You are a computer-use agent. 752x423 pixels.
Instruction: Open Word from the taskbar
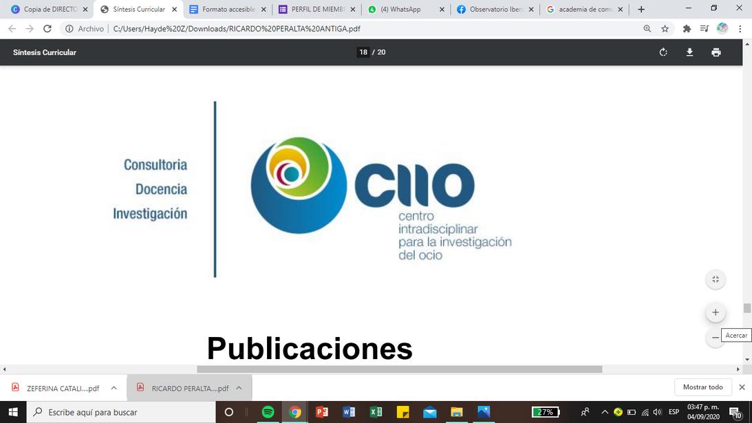[349, 412]
